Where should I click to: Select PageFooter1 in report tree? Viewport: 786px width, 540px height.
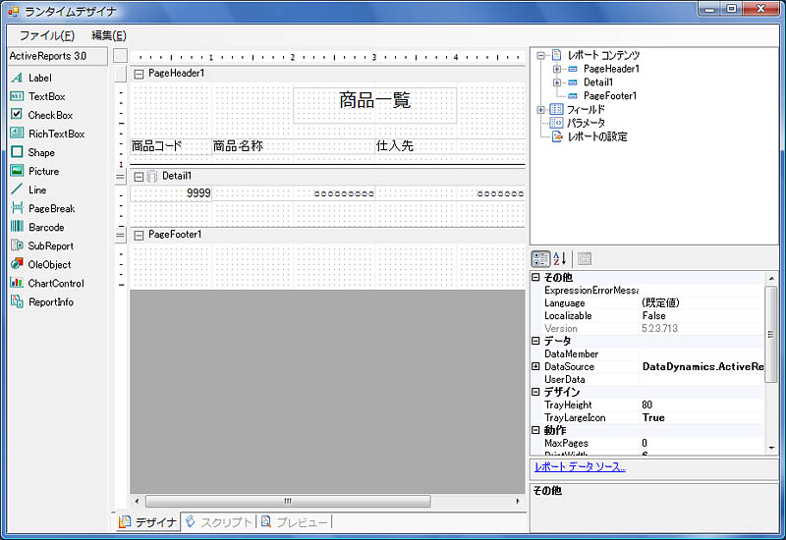coord(610,95)
